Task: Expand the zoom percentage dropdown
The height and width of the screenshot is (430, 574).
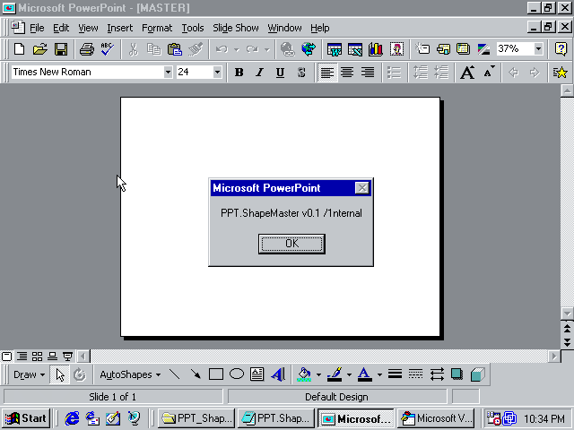Action: [x=538, y=48]
